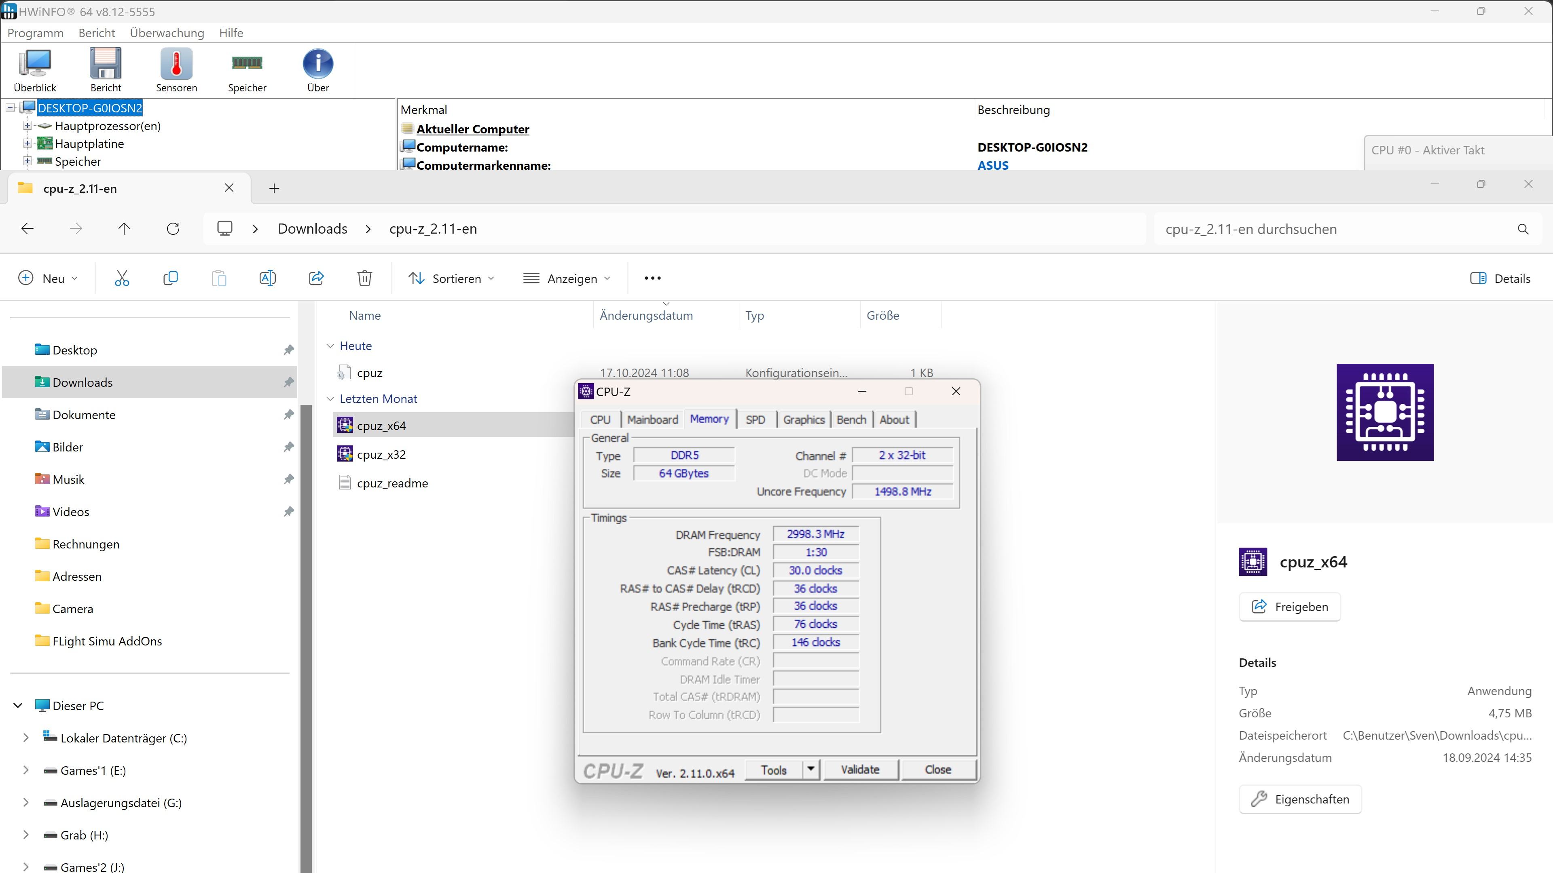Collapse the Letzten Monat group
The height and width of the screenshot is (873, 1553).
[330, 399]
